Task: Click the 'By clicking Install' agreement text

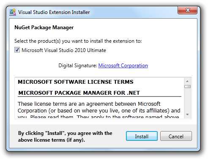Action: [x=65, y=137]
